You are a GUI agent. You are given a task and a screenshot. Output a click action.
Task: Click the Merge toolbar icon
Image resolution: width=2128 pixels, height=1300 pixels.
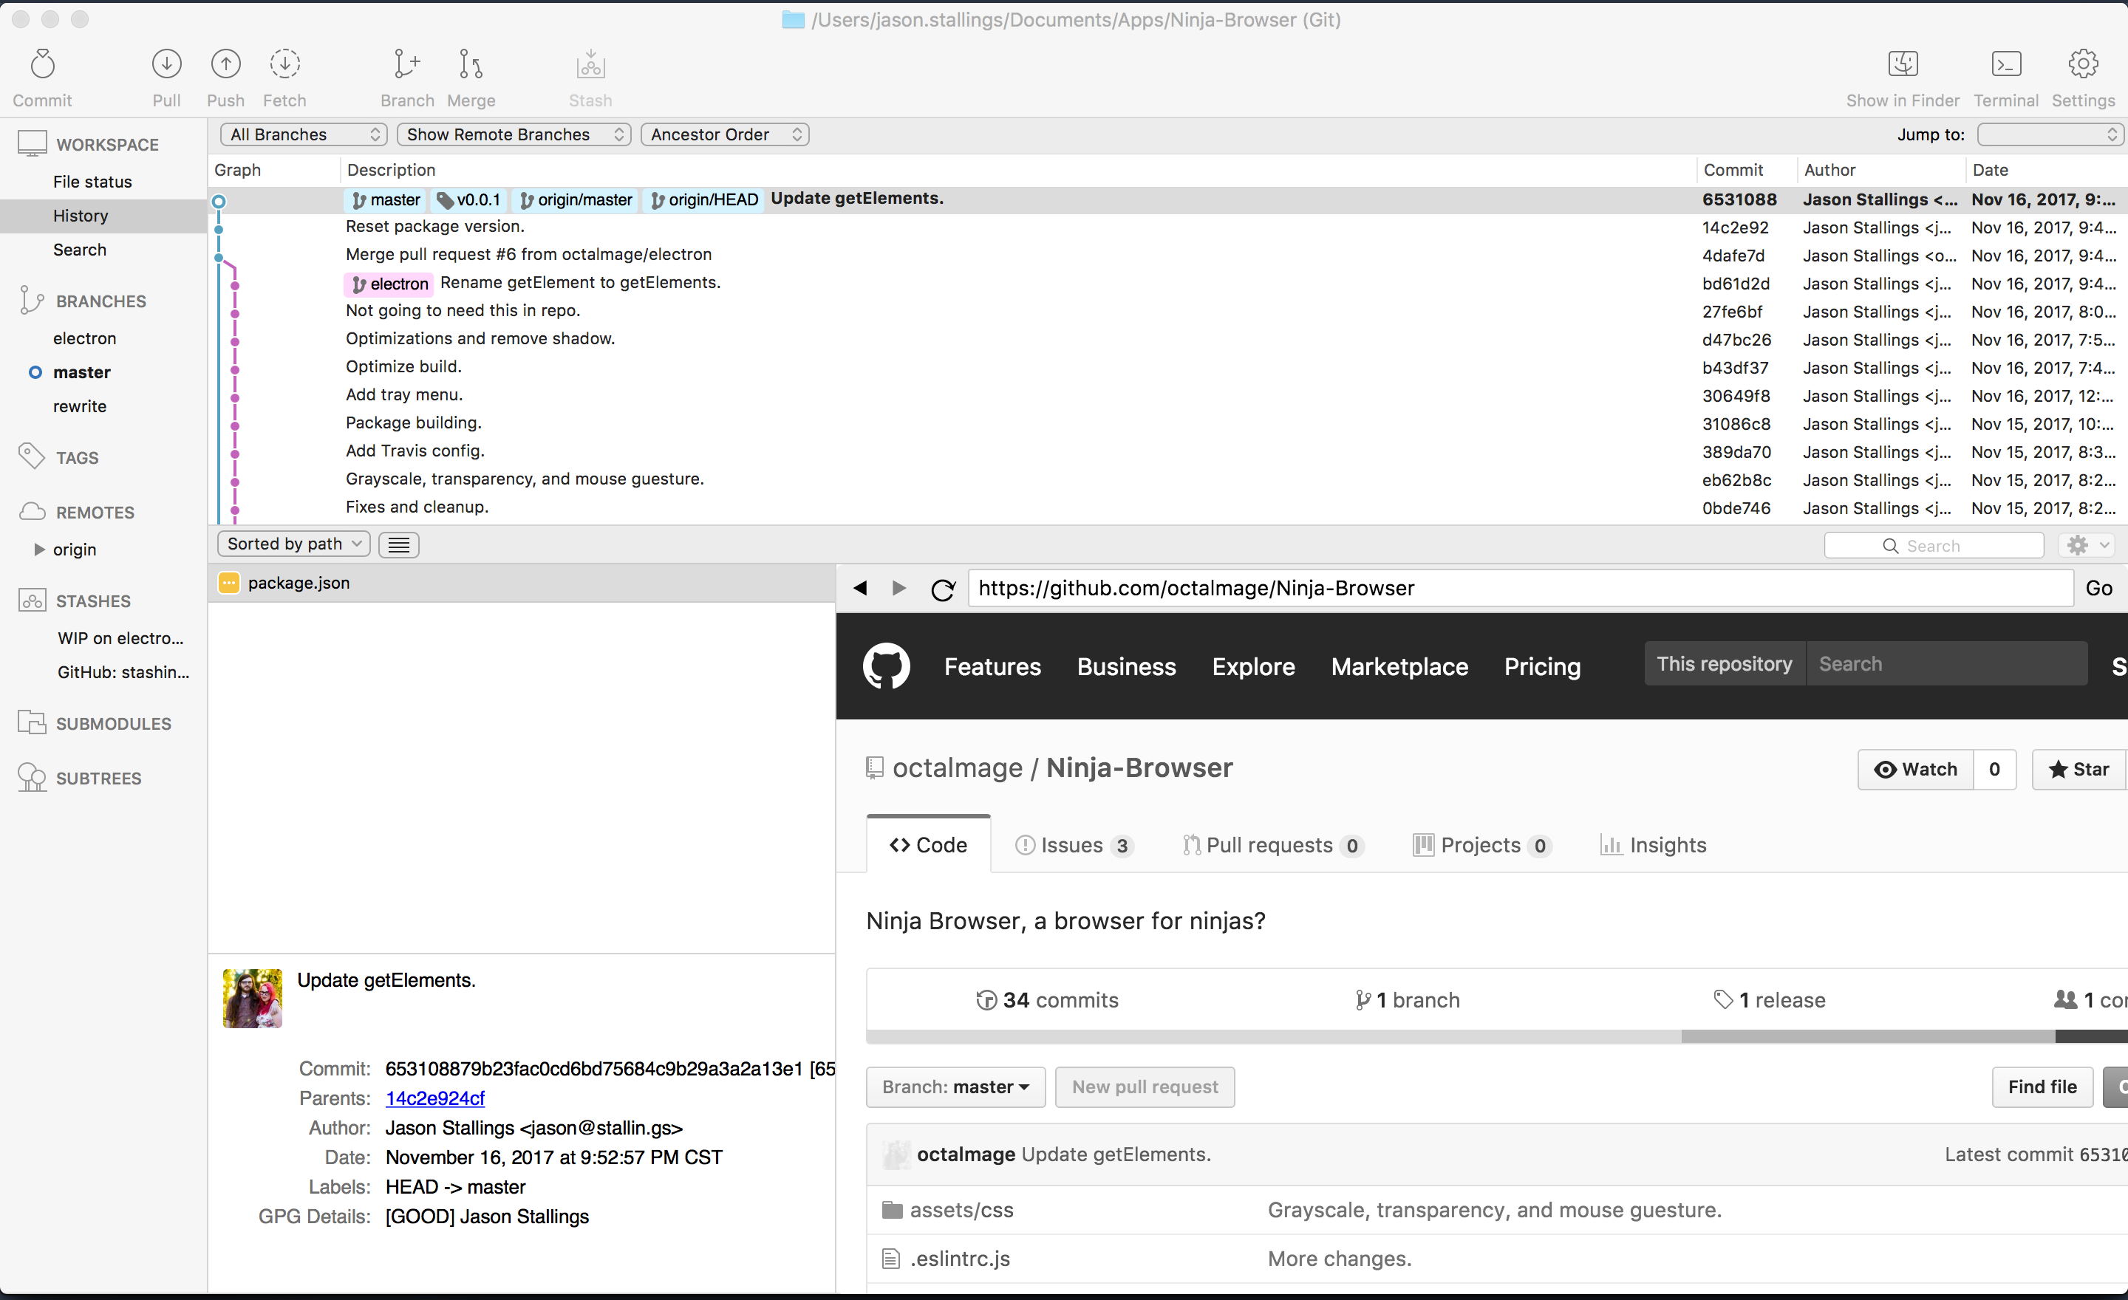[471, 65]
